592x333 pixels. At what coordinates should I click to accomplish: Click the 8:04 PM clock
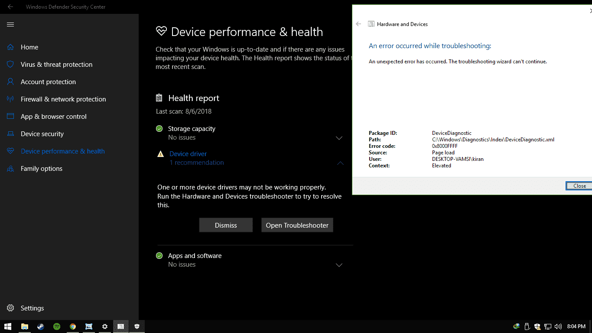coord(576,326)
